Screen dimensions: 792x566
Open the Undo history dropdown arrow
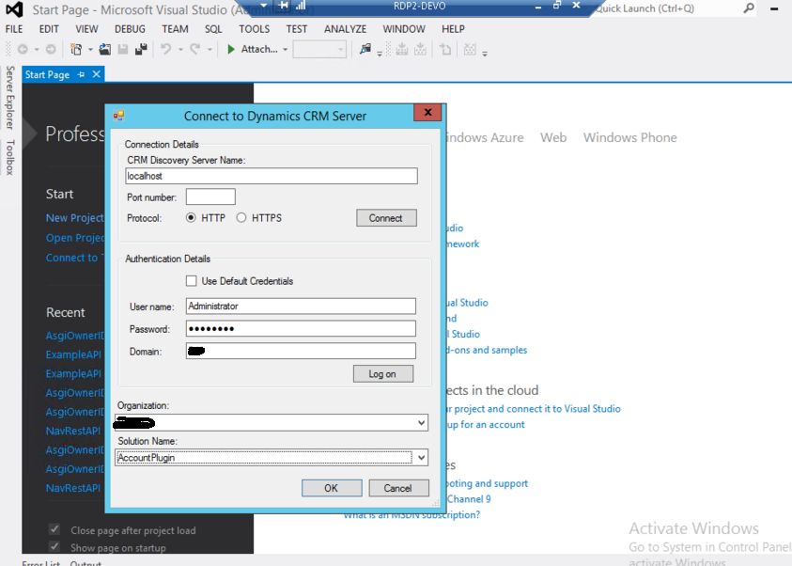(180, 49)
